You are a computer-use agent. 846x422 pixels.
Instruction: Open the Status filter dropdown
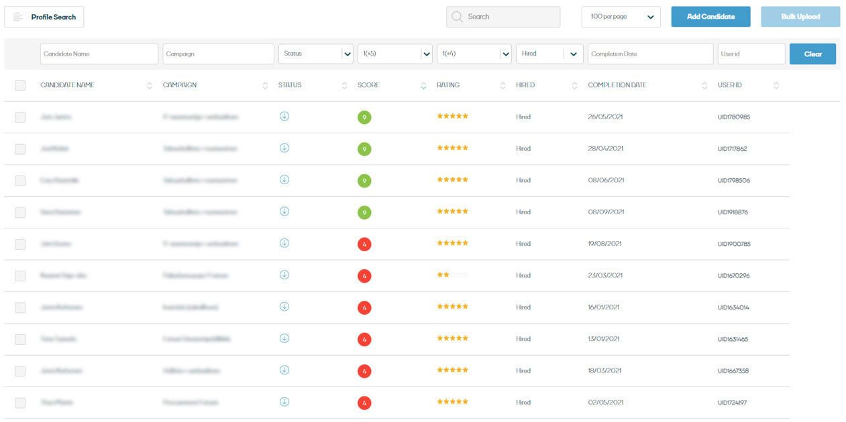[316, 54]
